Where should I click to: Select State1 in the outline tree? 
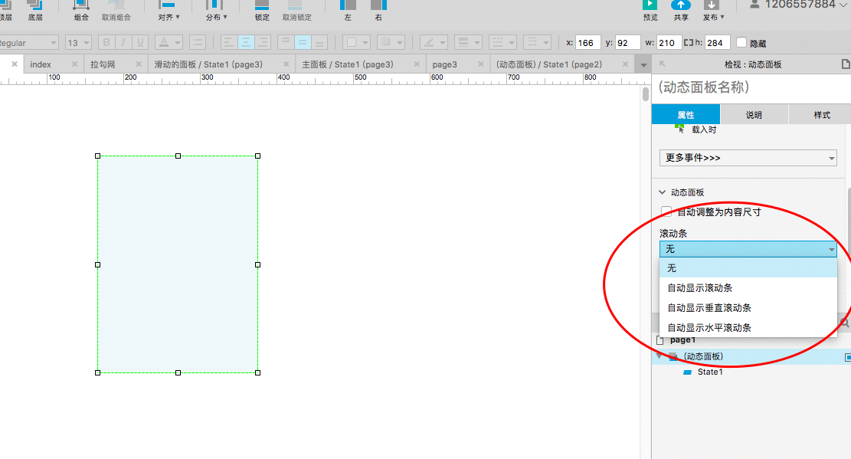[710, 372]
